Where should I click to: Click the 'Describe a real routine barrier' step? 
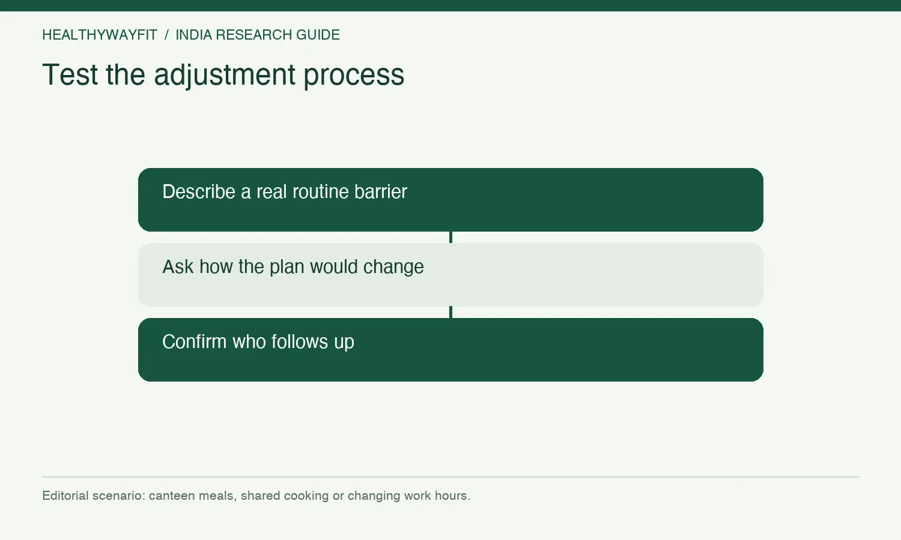tap(450, 200)
